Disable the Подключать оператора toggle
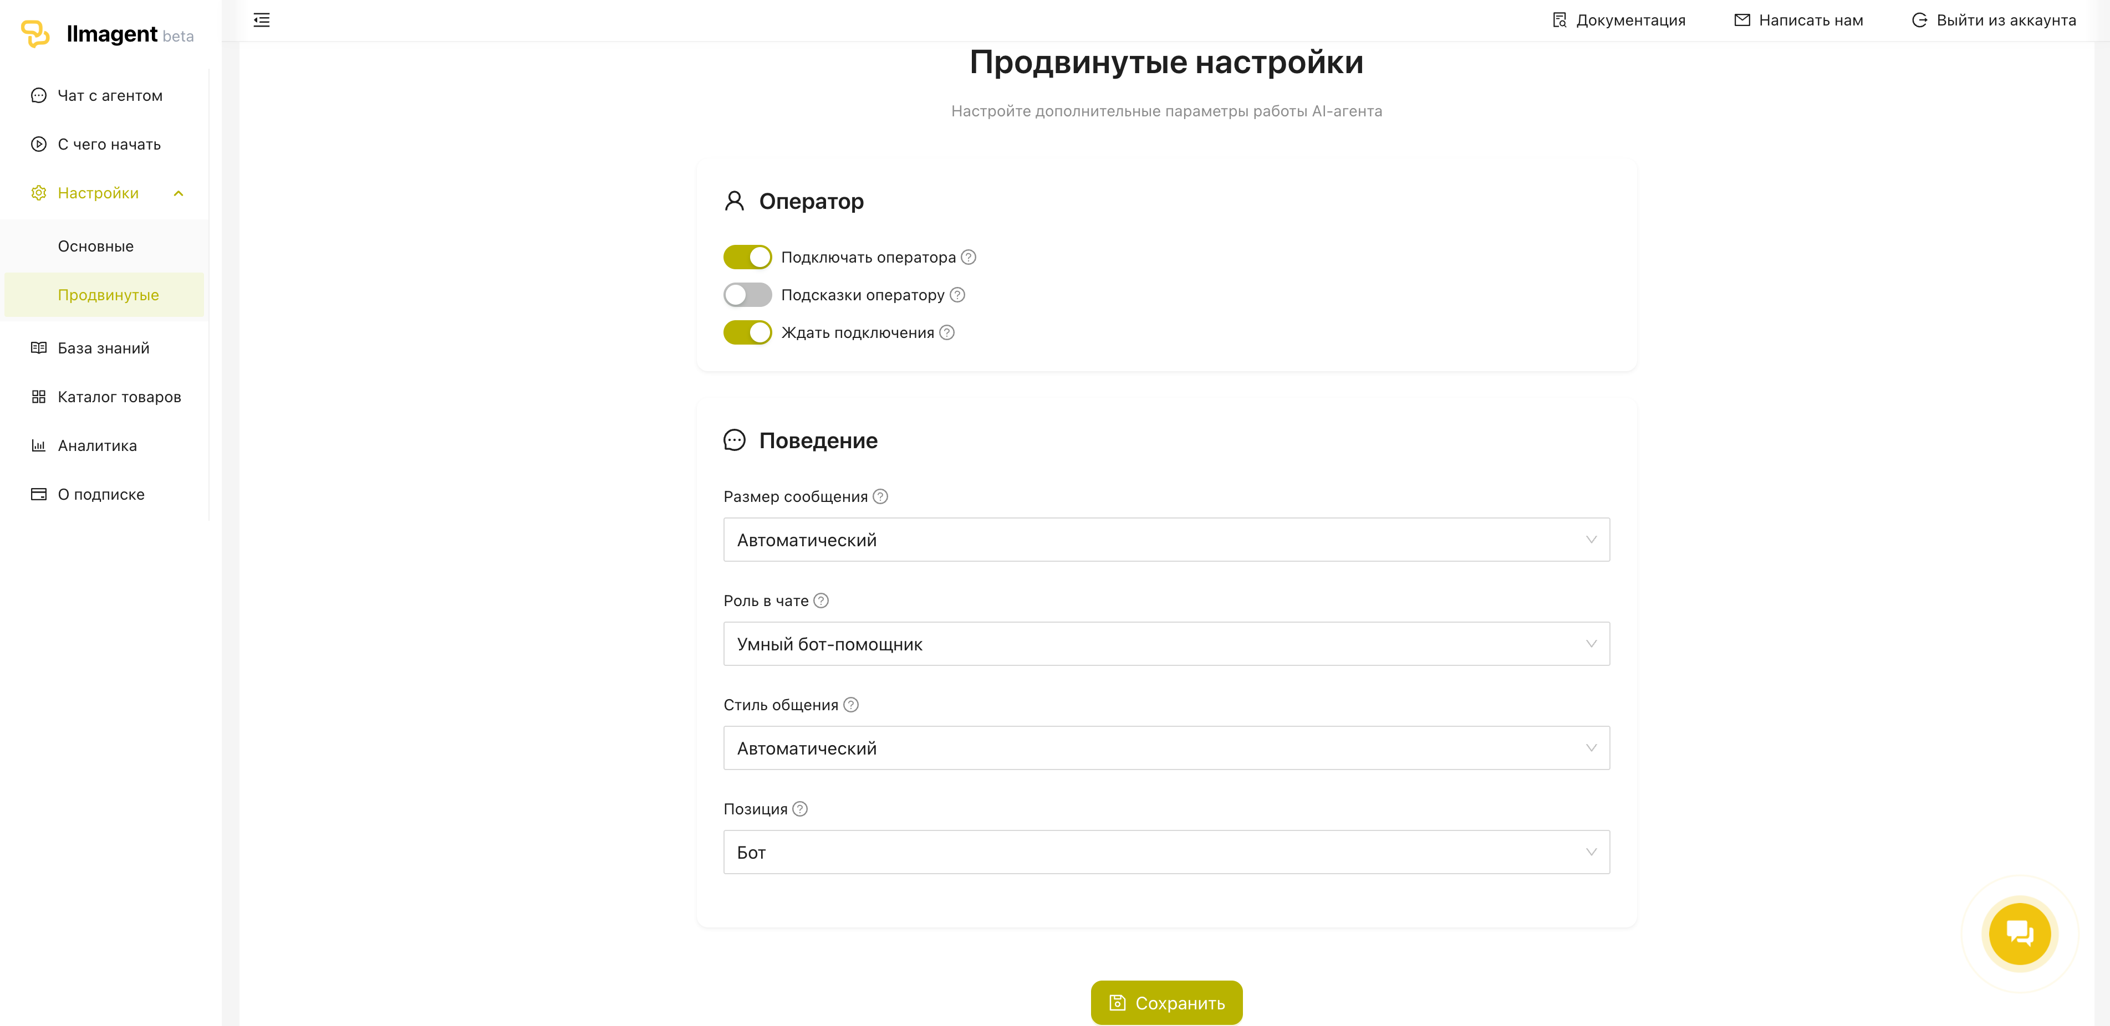This screenshot has height=1026, width=2110. tap(747, 257)
